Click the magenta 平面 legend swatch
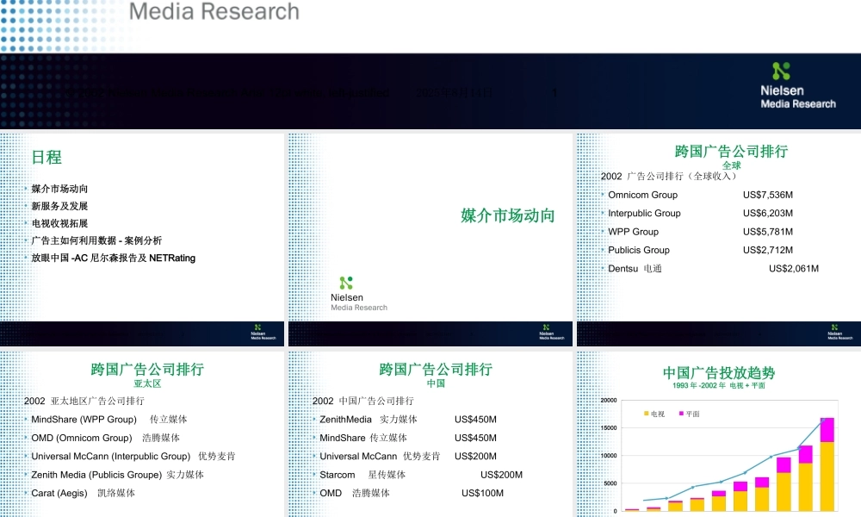 (681, 413)
